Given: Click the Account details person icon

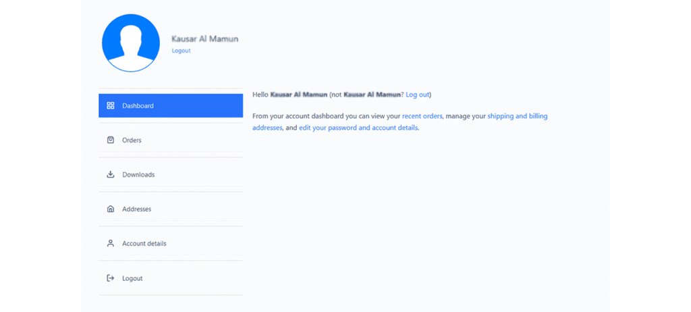Looking at the screenshot, I should [111, 244].
